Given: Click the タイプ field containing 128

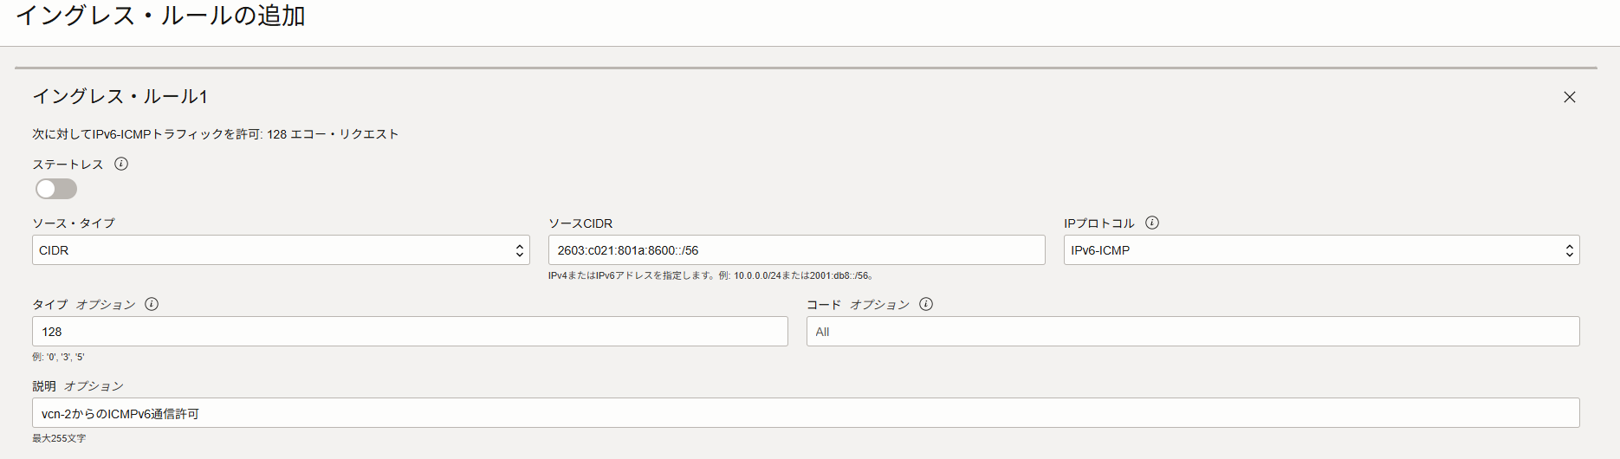Looking at the screenshot, I should [x=410, y=332].
